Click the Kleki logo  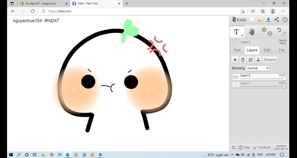pyautogui.click(x=239, y=20)
